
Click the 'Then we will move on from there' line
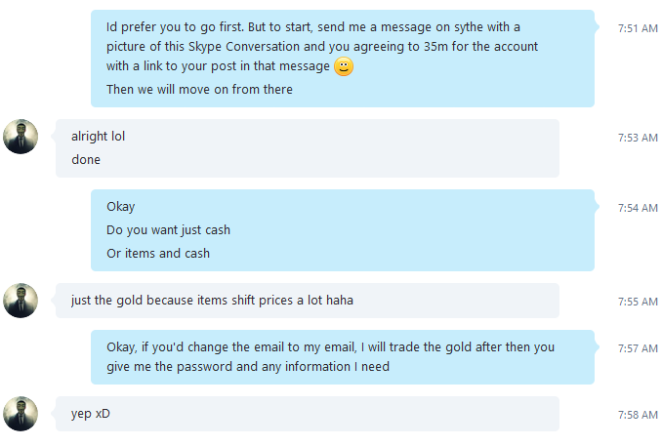199,90
